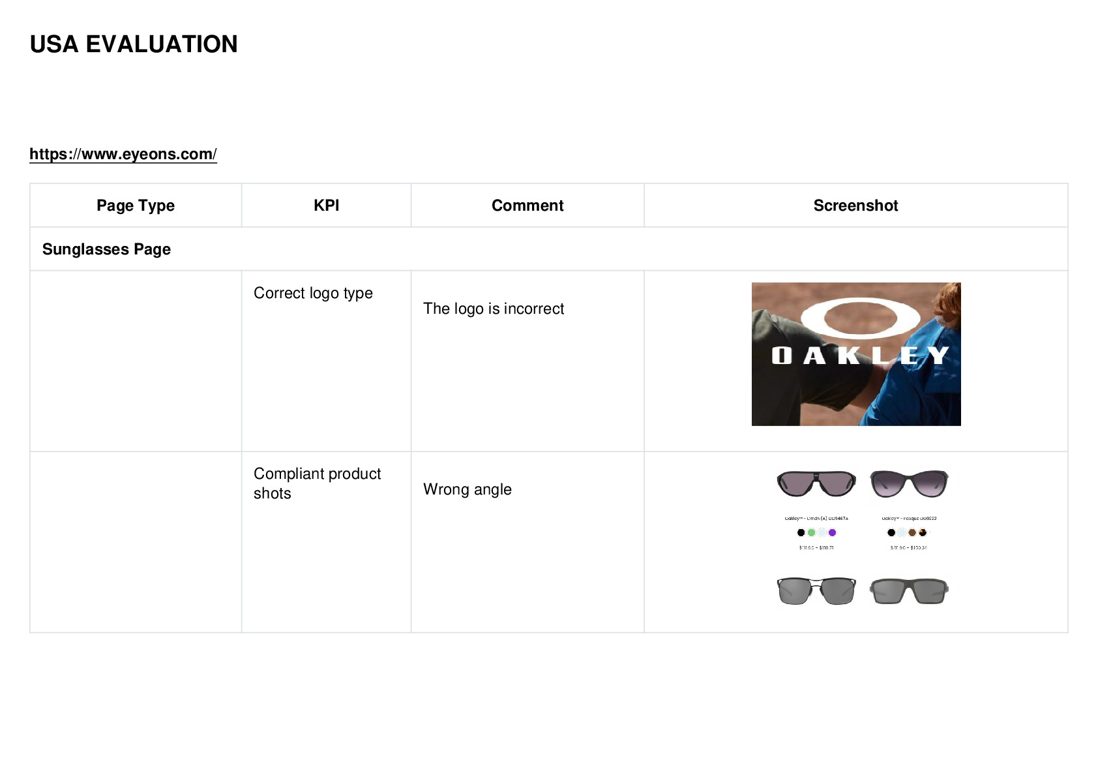
Task: Click the Wrong angle comment
Action: point(467,489)
